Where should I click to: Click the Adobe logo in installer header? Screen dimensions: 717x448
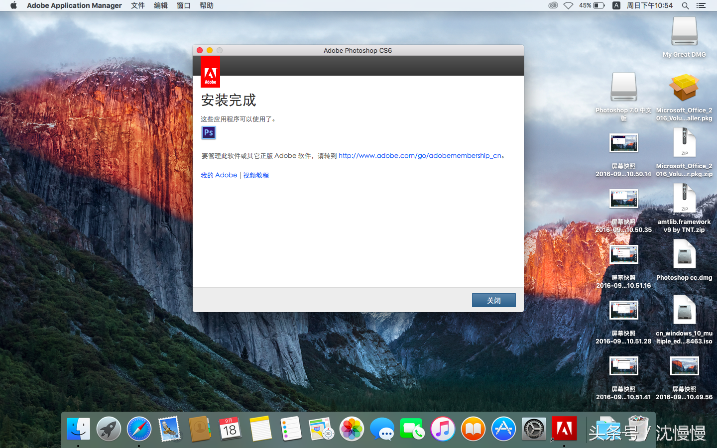[x=210, y=72]
